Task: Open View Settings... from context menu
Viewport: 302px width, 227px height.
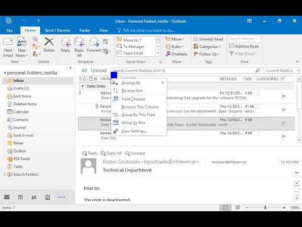Action: click(139, 131)
